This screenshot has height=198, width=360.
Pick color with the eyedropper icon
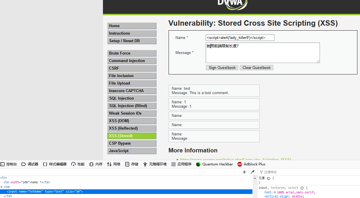click(252, 172)
